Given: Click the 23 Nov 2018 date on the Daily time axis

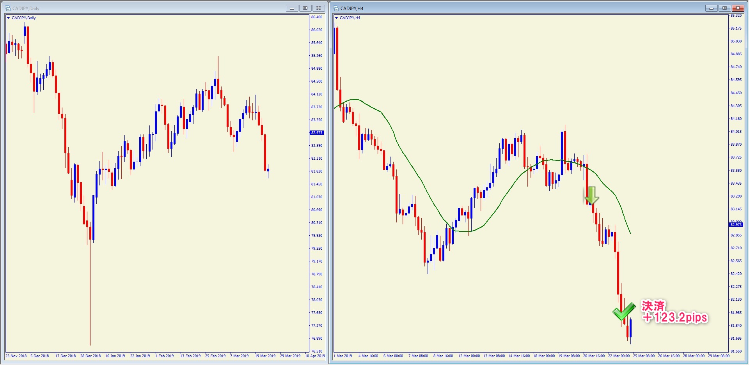Looking at the screenshot, I should click(16, 356).
